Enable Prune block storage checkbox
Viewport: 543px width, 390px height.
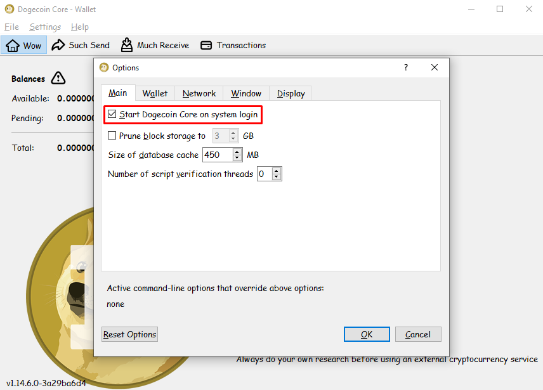pos(112,135)
